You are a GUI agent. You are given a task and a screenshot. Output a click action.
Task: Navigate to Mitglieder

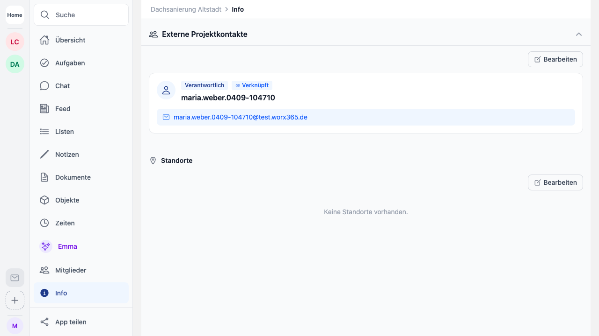pos(71,270)
